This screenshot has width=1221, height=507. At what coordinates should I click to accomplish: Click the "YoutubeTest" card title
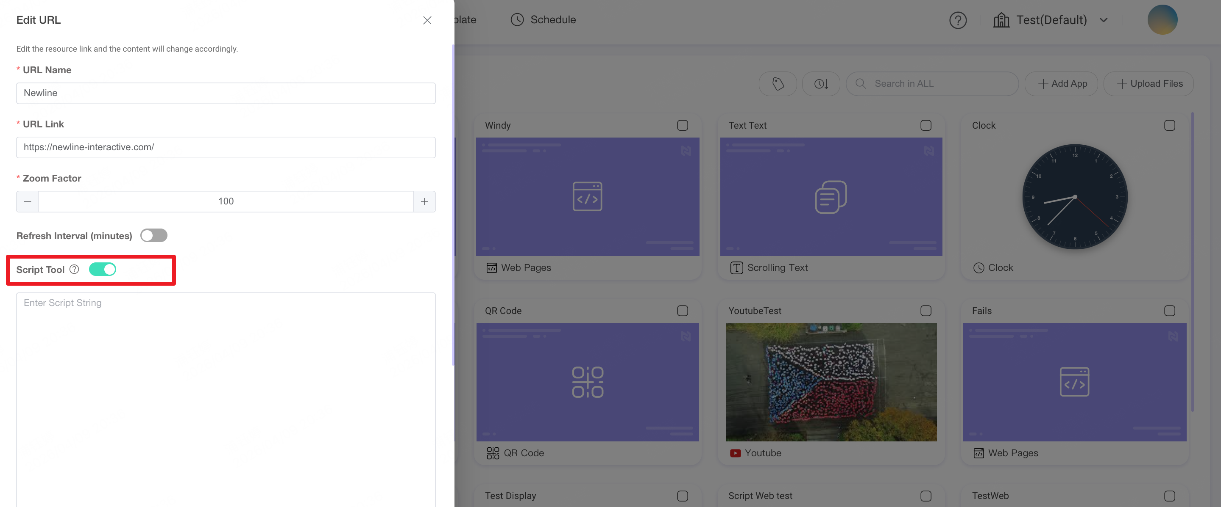pyautogui.click(x=755, y=311)
